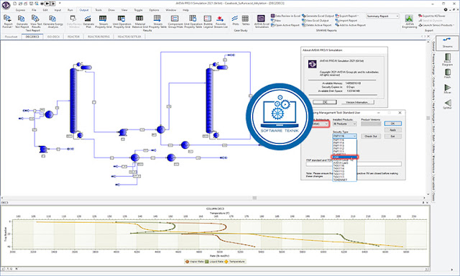460x276 pixels.
Task: Open the Input menu
Action: 57,10
